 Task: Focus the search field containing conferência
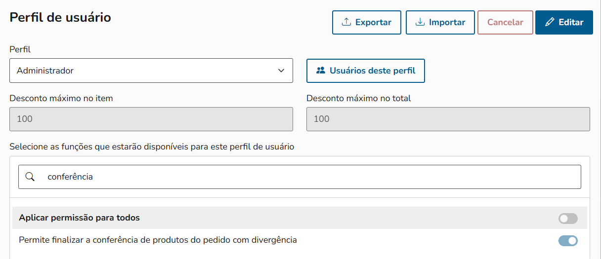pyautogui.click(x=306, y=177)
